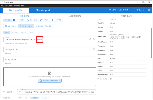The height and width of the screenshot is (100, 153).
Task: Click the download icon in cookies area
Action: 50,73
